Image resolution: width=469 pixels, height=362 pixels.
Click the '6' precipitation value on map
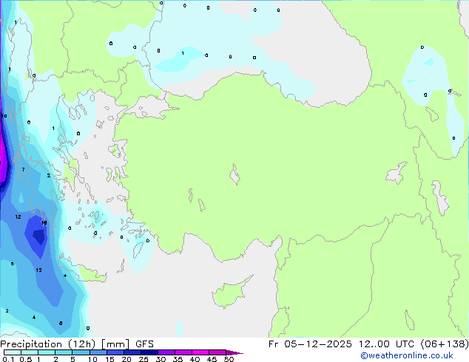[x=61, y=323]
